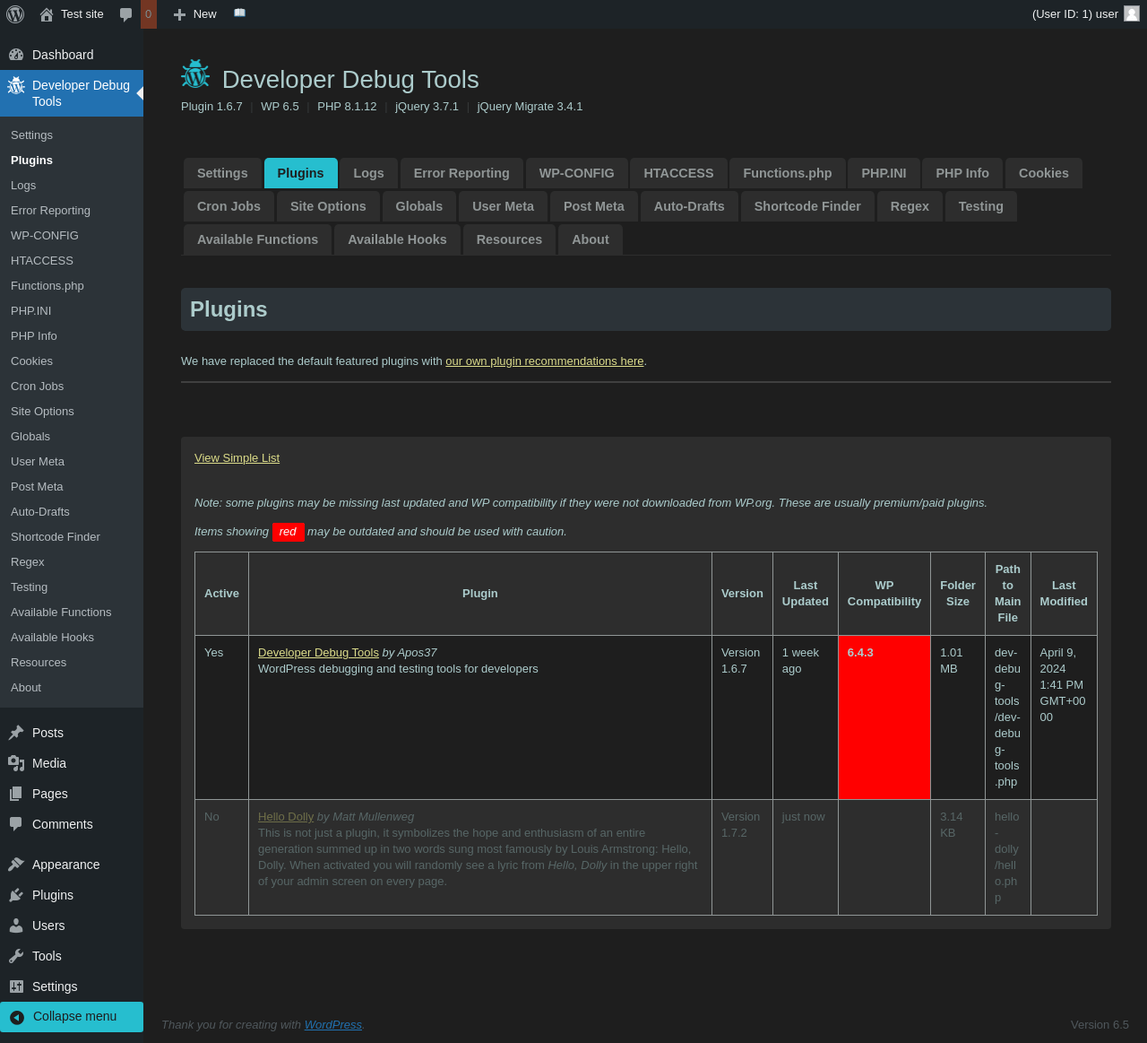Click the comments bubble icon in admin bar
The height and width of the screenshot is (1043, 1147).
[126, 14]
